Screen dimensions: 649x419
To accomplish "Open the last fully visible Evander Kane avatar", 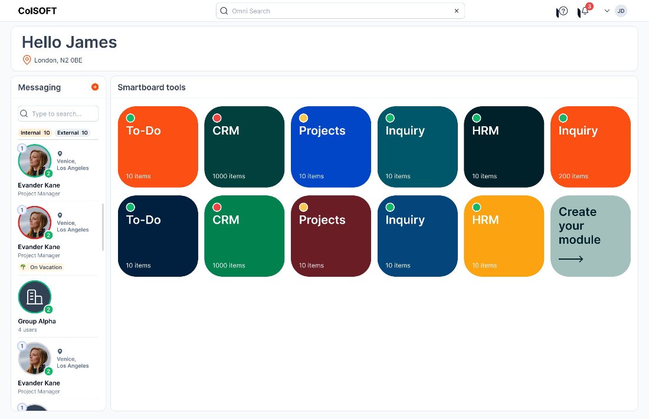I will pyautogui.click(x=35, y=359).
